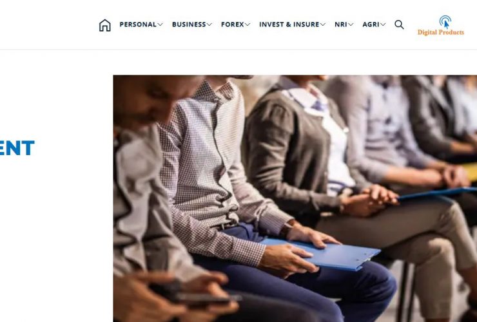Open the BUSINESS menu
This screenshot has height=322, width=477.
pos(189,24)
